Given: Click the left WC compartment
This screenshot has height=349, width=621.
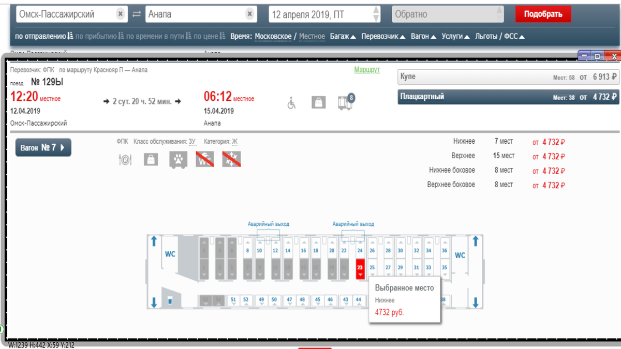Looking at the screenshot, I should 170,254.
